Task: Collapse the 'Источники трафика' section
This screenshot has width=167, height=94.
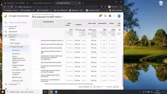Action: (x=13, y=36)
